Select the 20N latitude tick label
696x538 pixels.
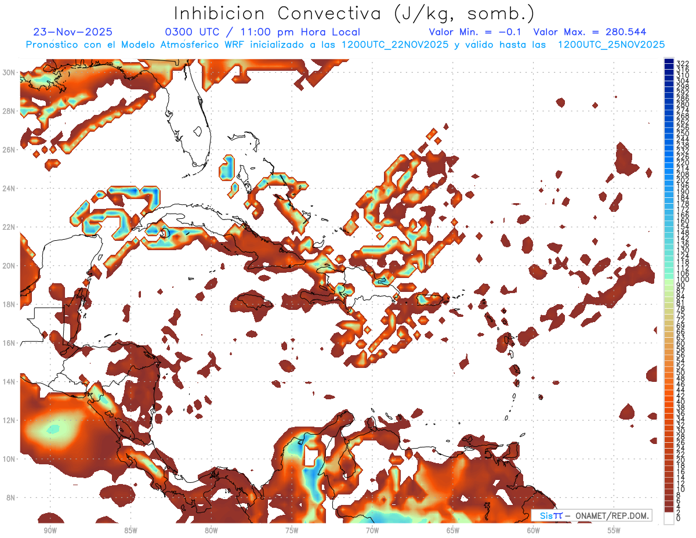[x=10, y=265]
